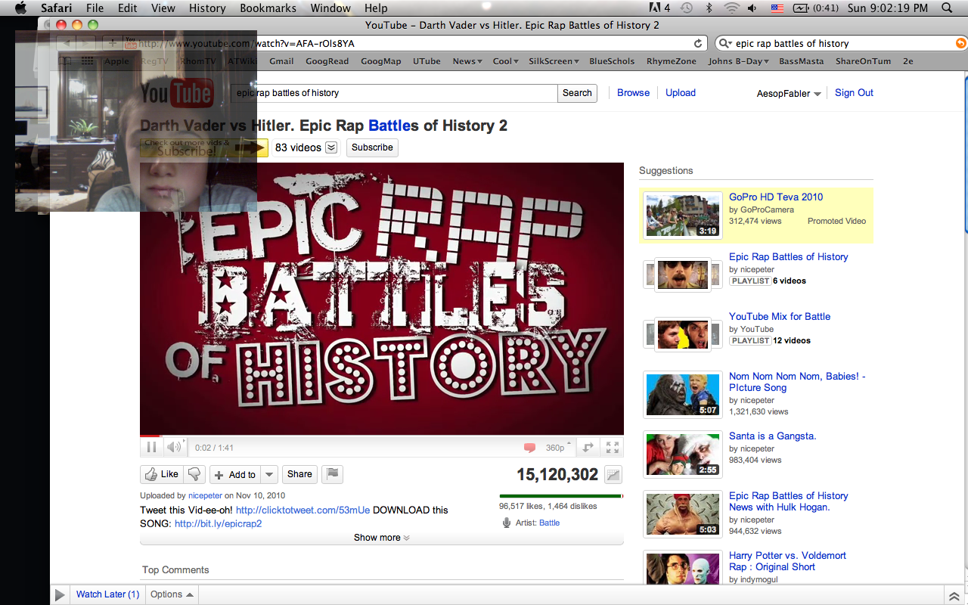
Task: Click the YouTube Search button
Action: click(x=577, y=93)
